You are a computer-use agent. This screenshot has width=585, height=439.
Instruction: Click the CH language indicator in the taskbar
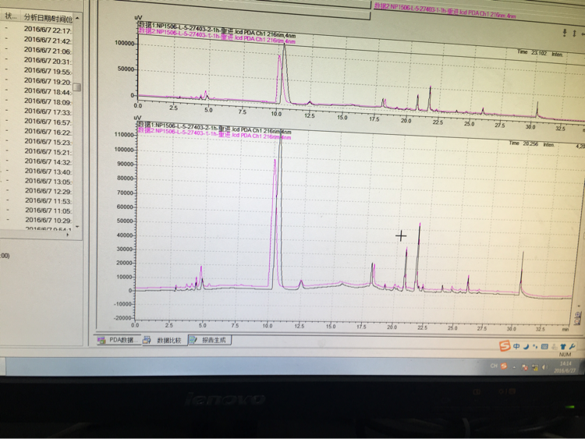(494, 366)
